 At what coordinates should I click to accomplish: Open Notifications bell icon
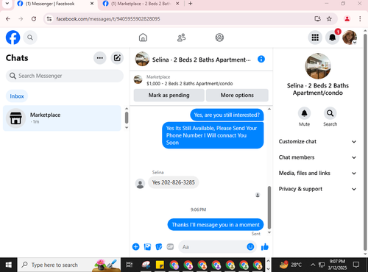click(x=332, y=37)
